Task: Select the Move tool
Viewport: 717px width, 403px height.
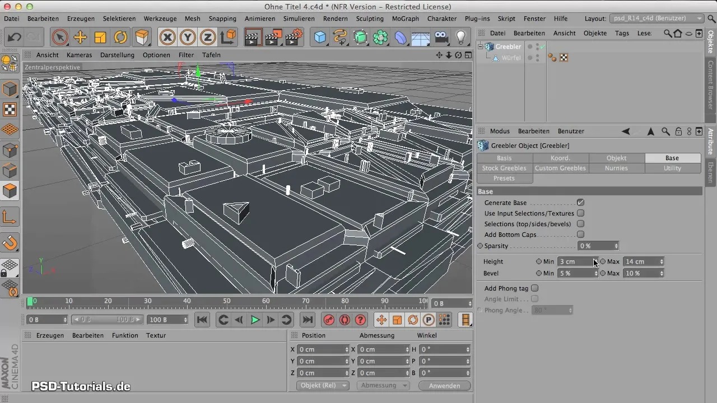Action: tap(80, 38)
